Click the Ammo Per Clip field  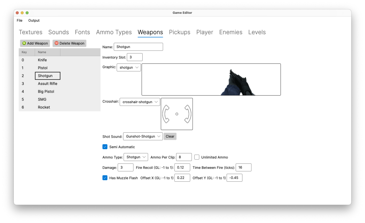[x=184, y=157]
